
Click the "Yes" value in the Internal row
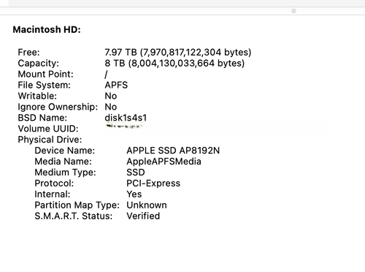tap(134, 194)
